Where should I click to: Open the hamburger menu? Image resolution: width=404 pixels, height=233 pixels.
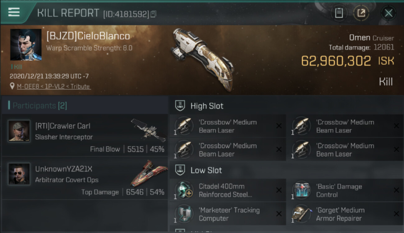pos(14,12)
